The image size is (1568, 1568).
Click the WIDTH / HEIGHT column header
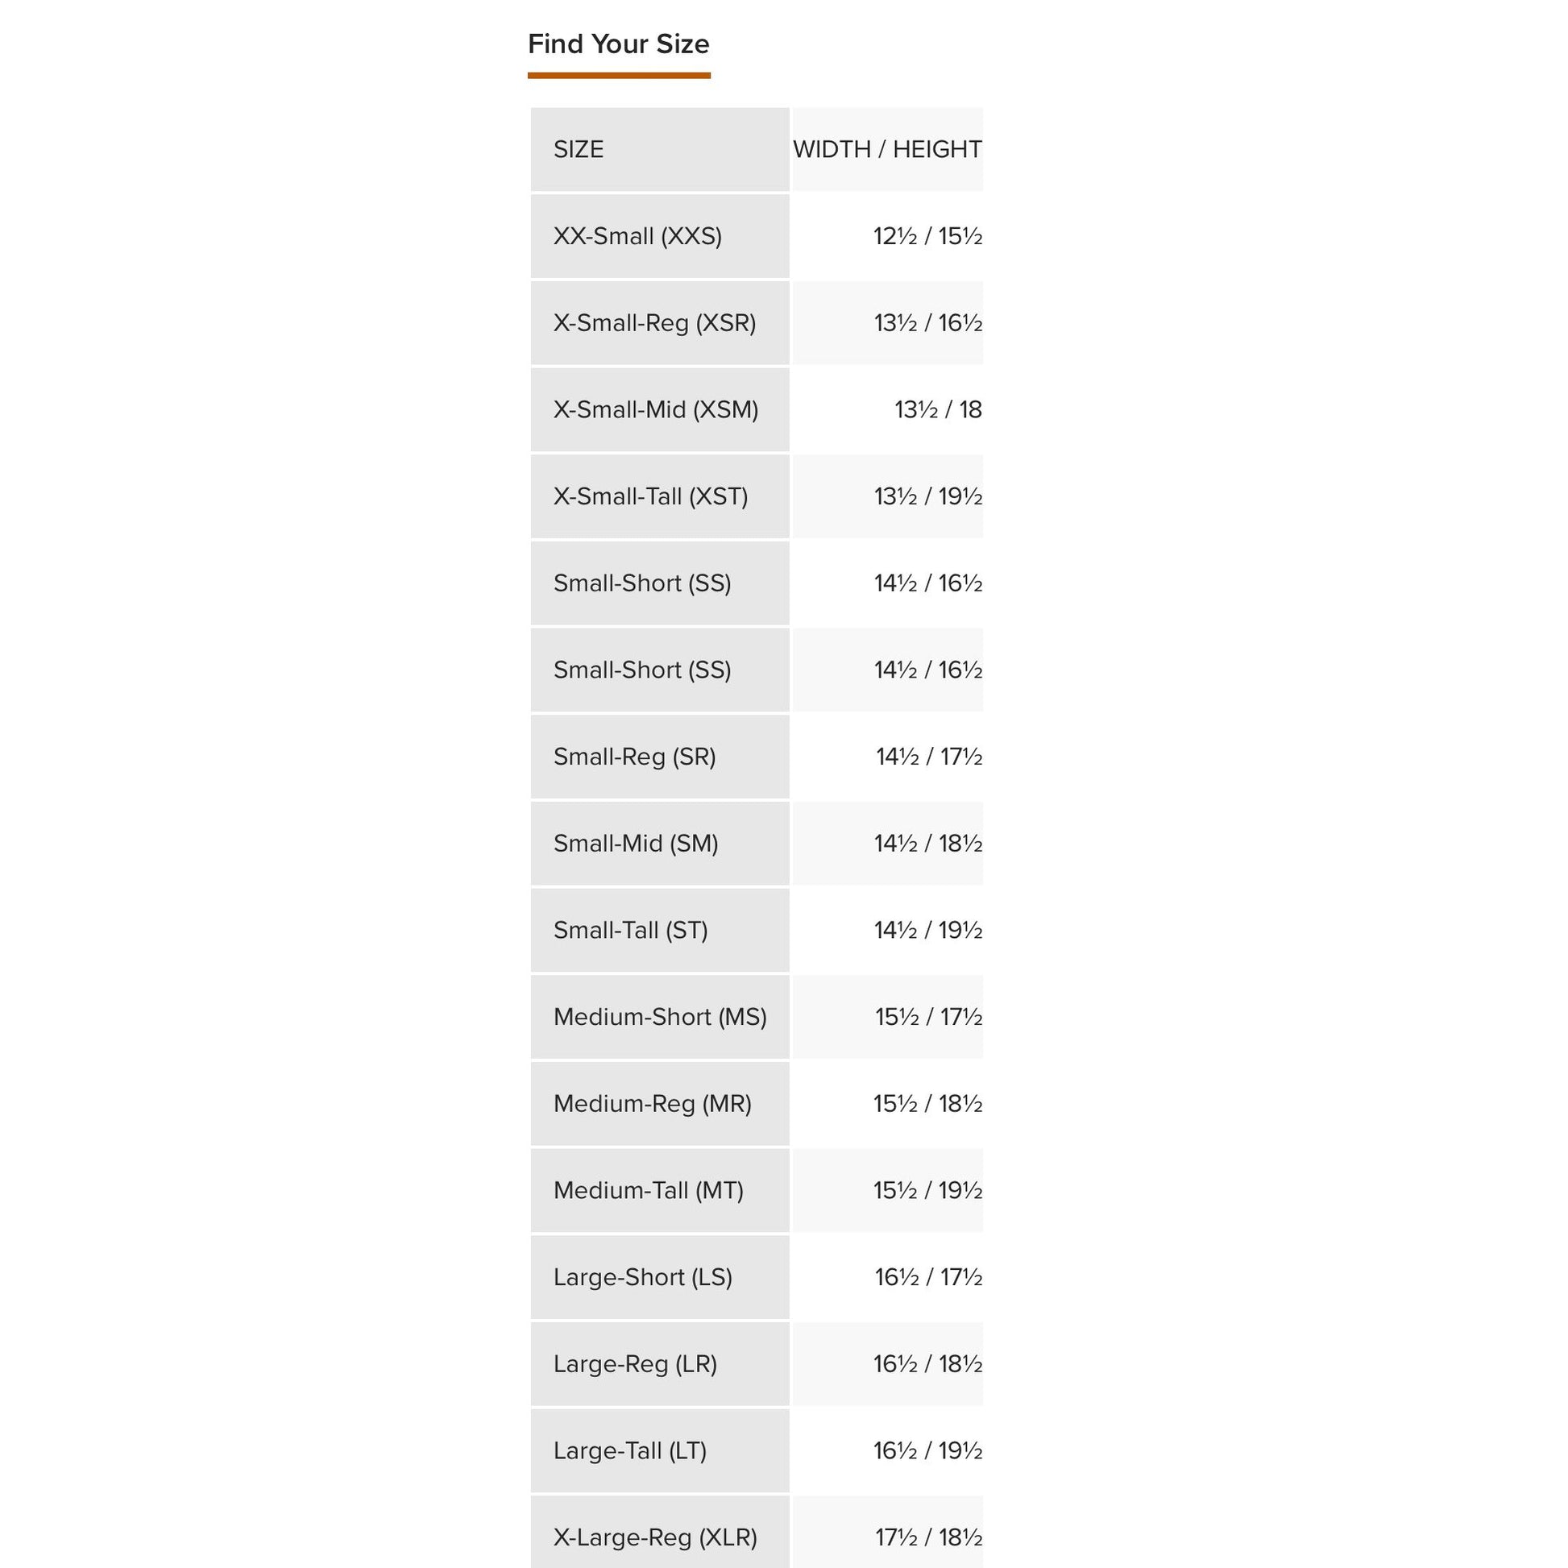click(887, 149)
